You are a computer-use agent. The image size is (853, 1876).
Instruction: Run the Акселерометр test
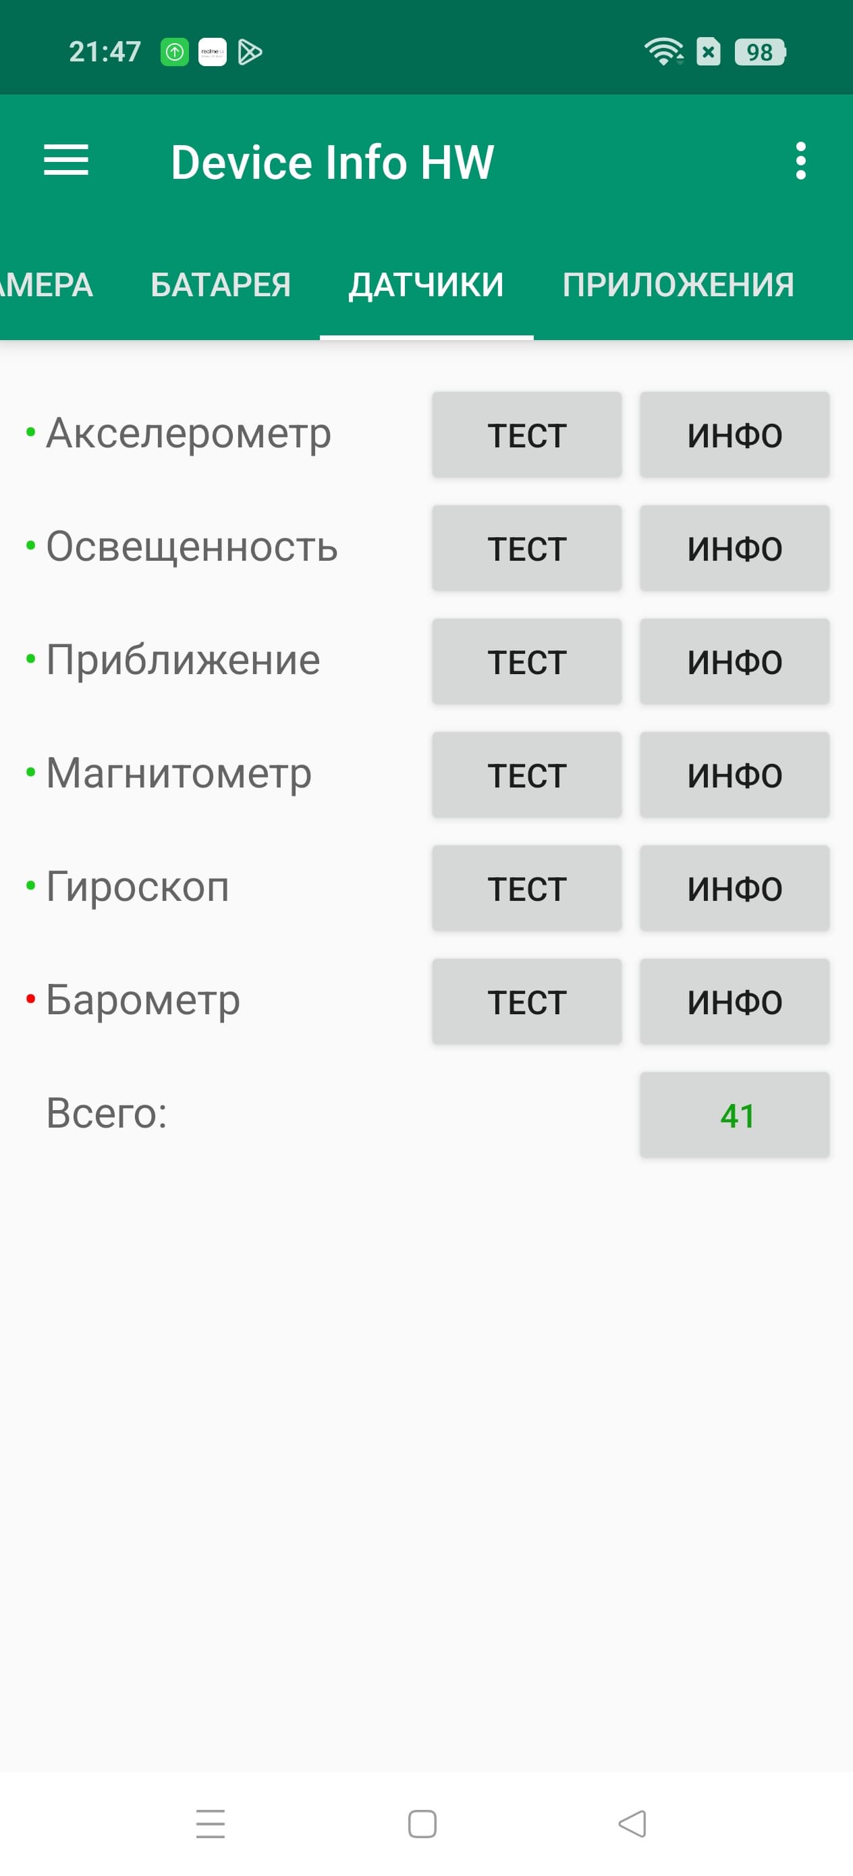[526, 435]
